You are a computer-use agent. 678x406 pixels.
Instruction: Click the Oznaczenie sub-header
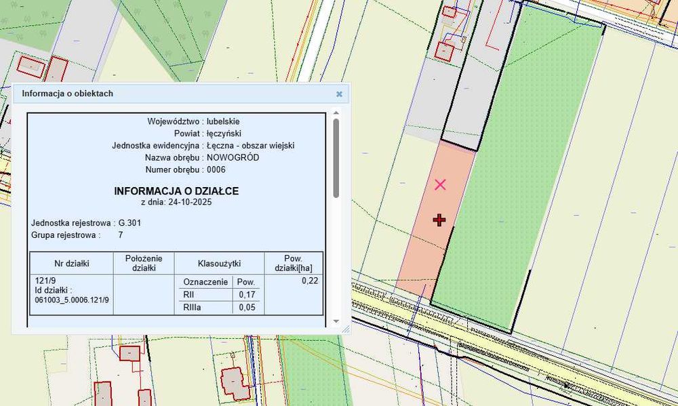[205, 282]
